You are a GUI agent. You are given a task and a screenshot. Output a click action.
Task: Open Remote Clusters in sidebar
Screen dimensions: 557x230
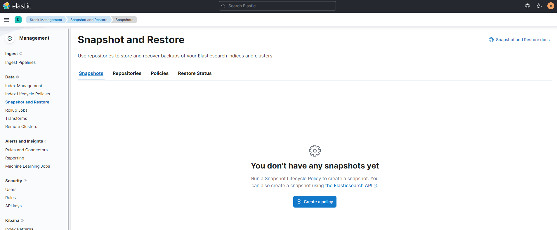(21, 127)
